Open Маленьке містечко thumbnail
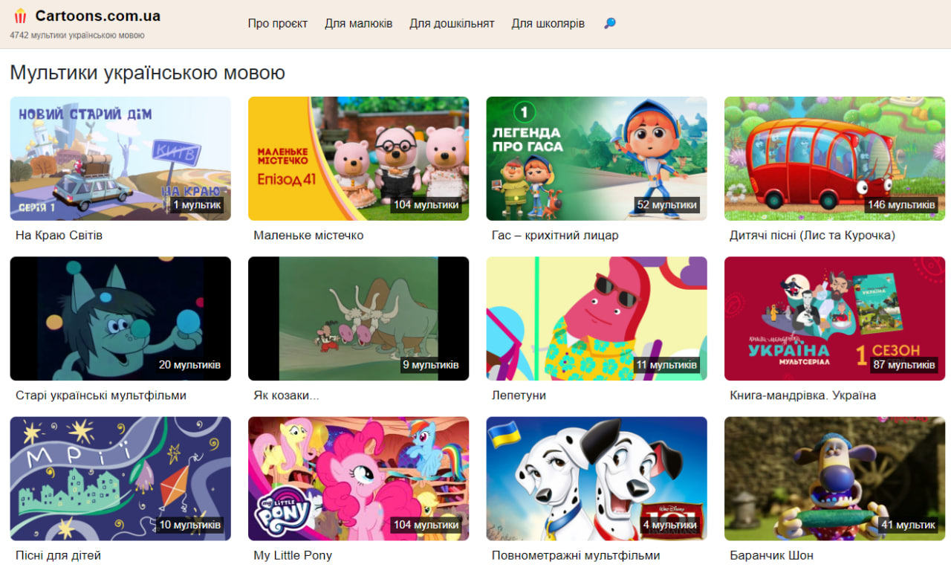The width and height of the screenshot is (951, 576). pos(358,158)
